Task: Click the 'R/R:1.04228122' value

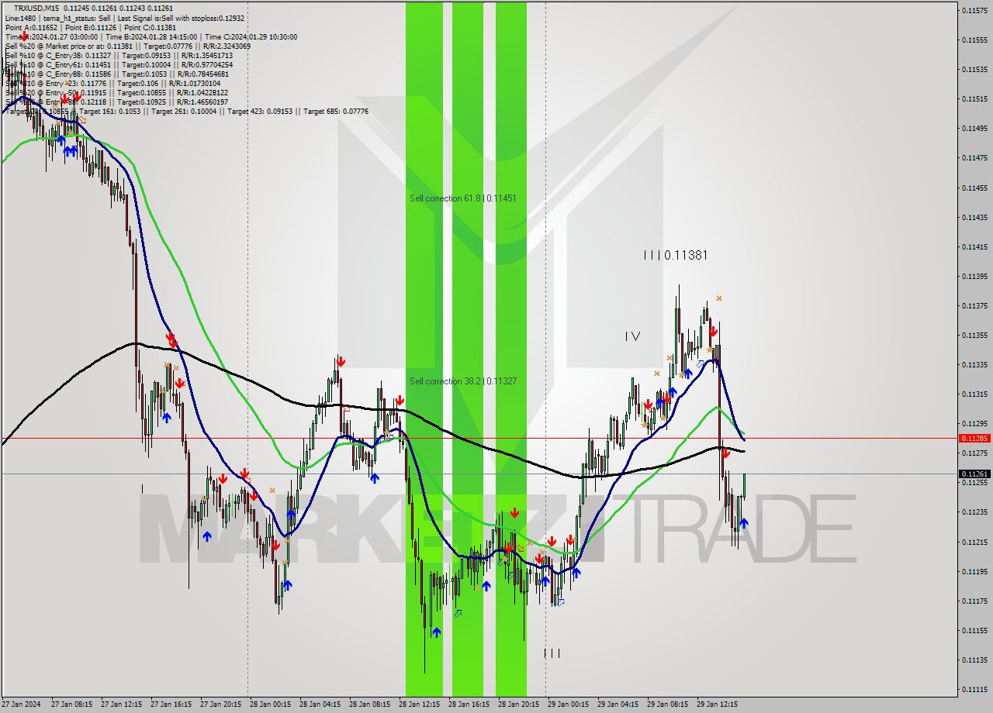Action: 202,92
